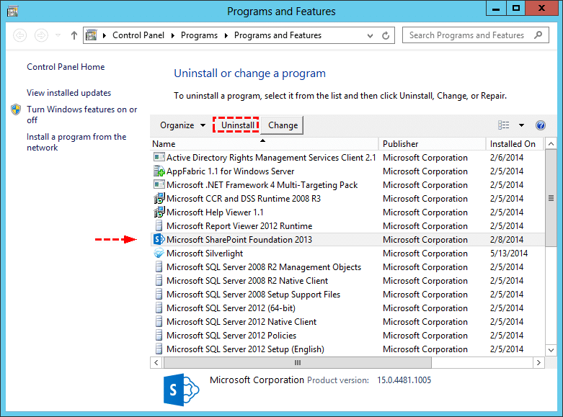Click scroll up arrow of vertical scrollbar
This screenshot has height=417, width=563.
551,144
